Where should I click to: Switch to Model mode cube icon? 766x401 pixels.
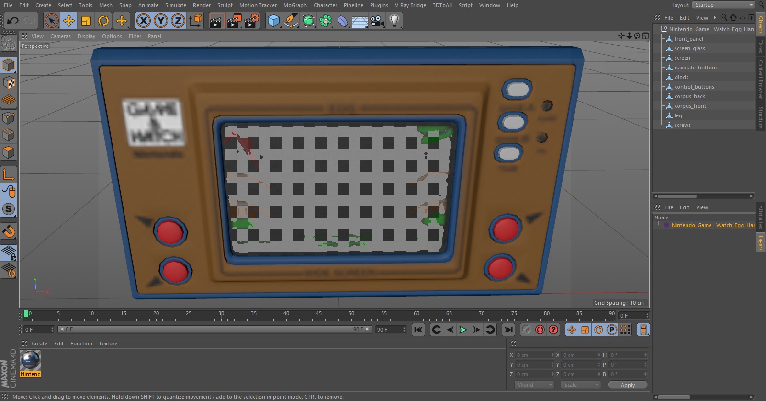[9, 65]
